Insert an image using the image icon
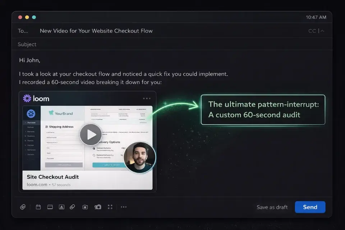Screen dimensions: 345x230 tap(61, 207)
